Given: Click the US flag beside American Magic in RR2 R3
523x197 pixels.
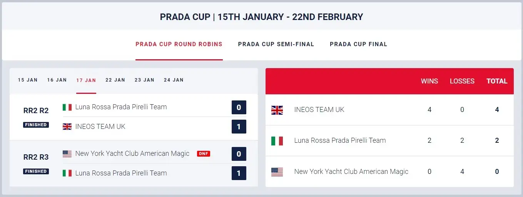Looking at the screenshot, I should 67,154.
